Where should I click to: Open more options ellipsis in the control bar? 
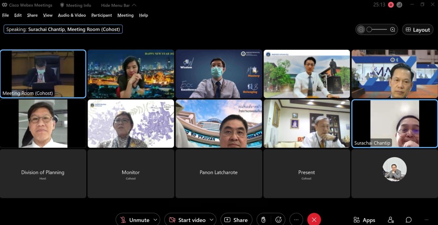pyautogui.click(x=296, y=220)
